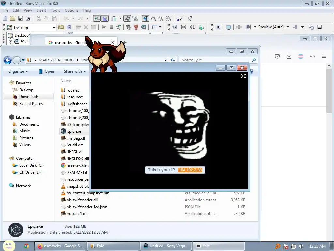The height and width of the screenshot is (251, 334).
Task: Open the Share with dropdown in Explorer
Action: (75, 71)
